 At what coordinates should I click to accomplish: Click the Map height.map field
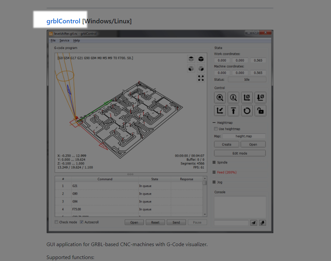(x=244, y=136)
